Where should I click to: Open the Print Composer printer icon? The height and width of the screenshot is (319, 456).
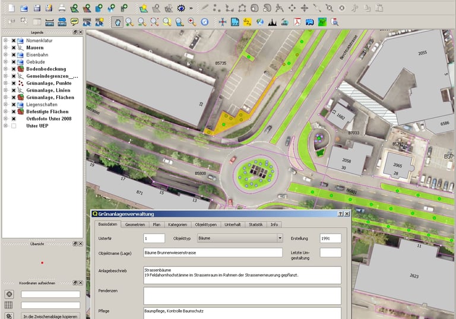pyautogui.click(x=62, y=8)
